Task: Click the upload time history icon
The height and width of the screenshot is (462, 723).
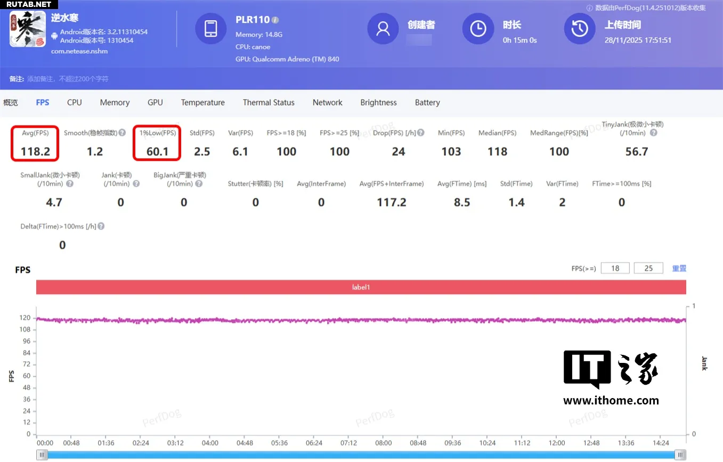Action: click(x=579, y=29)
